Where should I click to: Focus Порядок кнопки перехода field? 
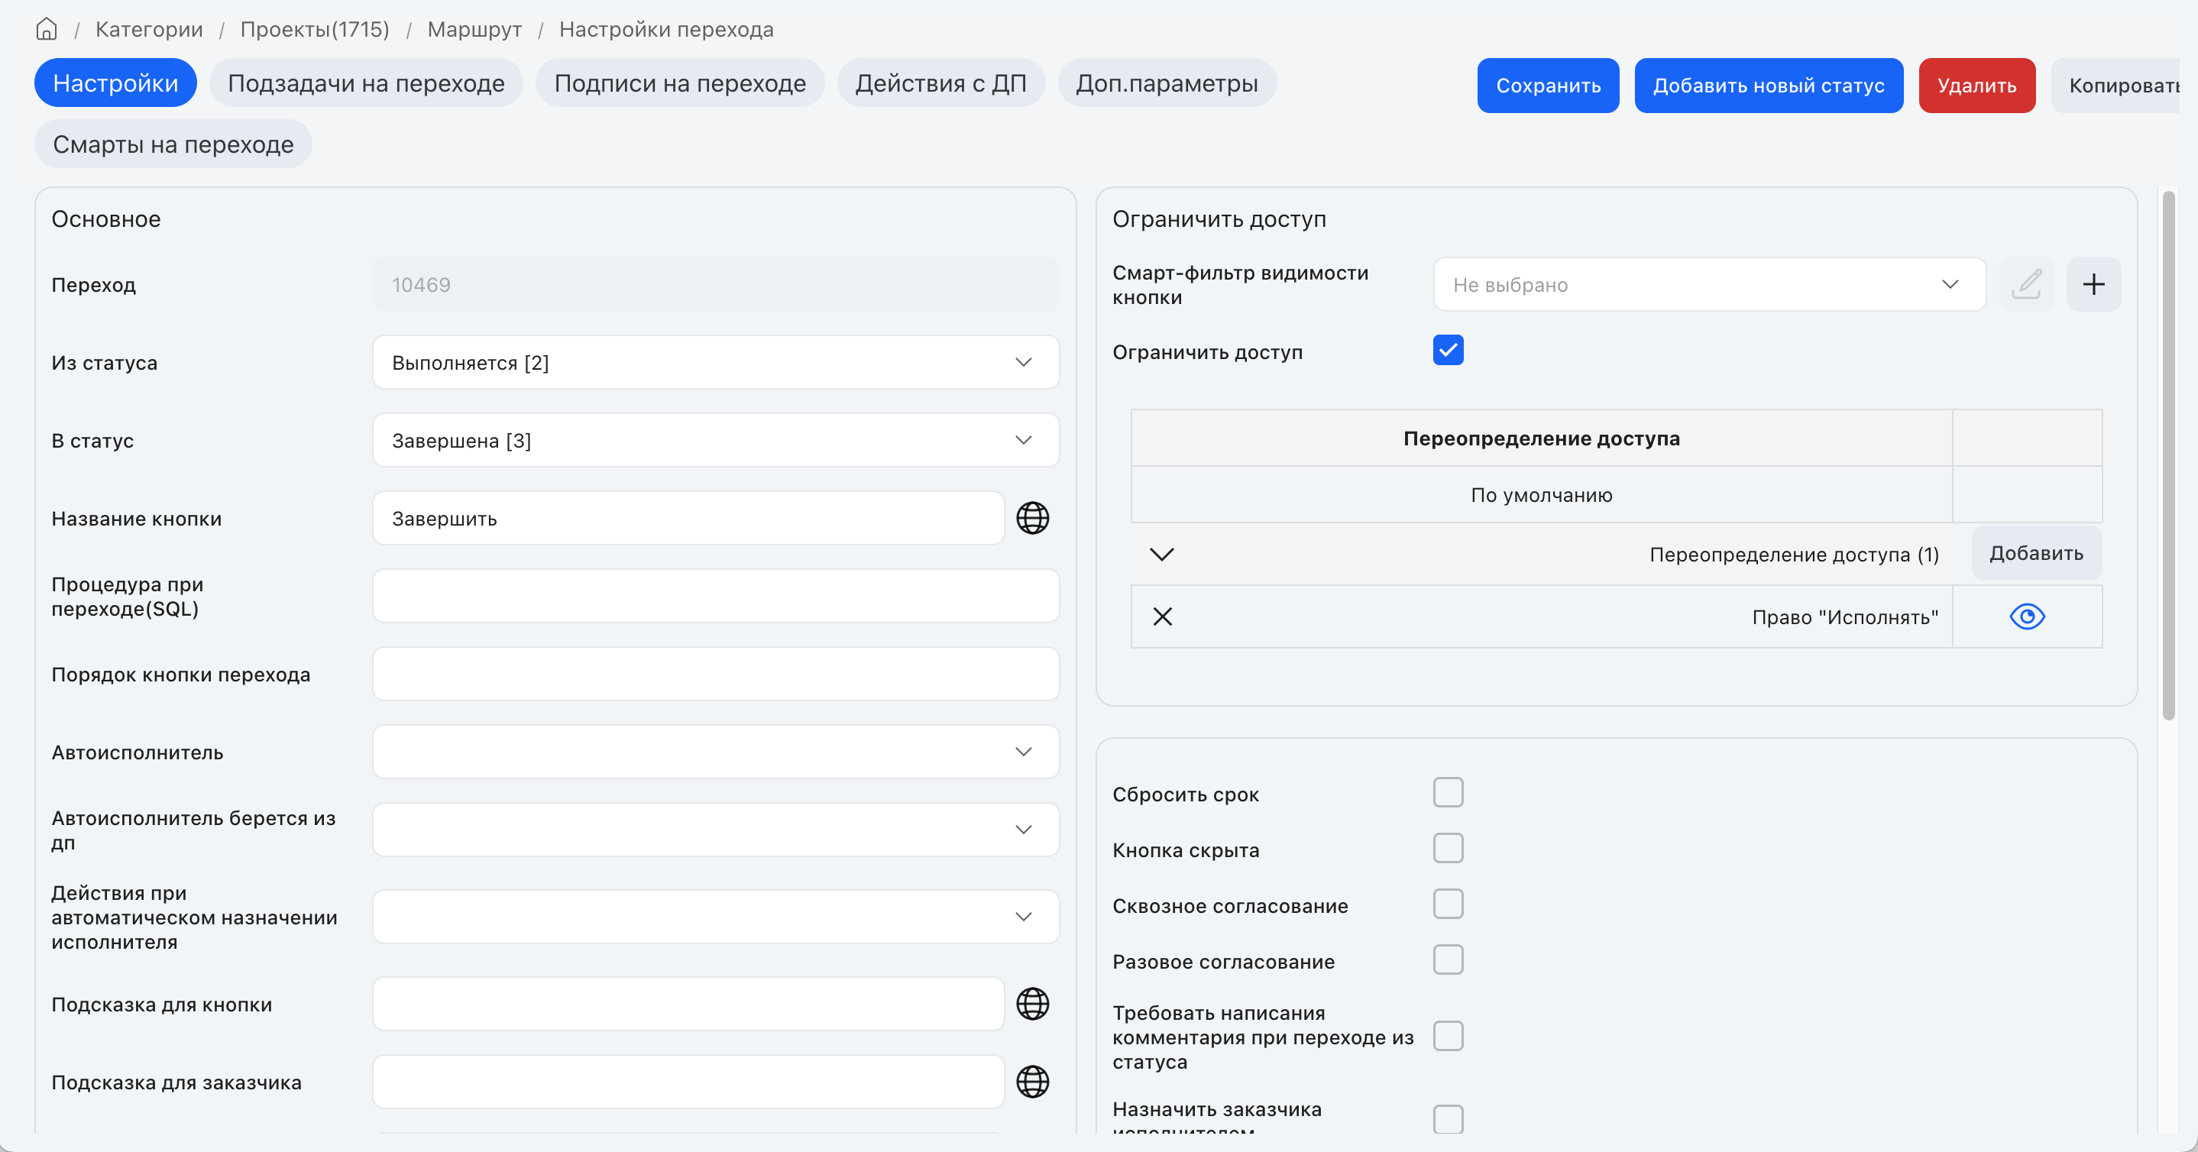point(716,674)
